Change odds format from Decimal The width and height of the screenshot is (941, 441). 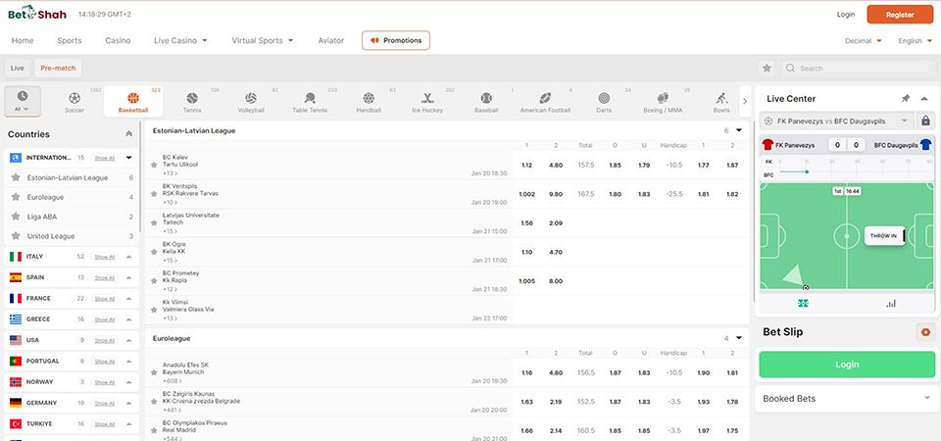click(x=864, y=41)
